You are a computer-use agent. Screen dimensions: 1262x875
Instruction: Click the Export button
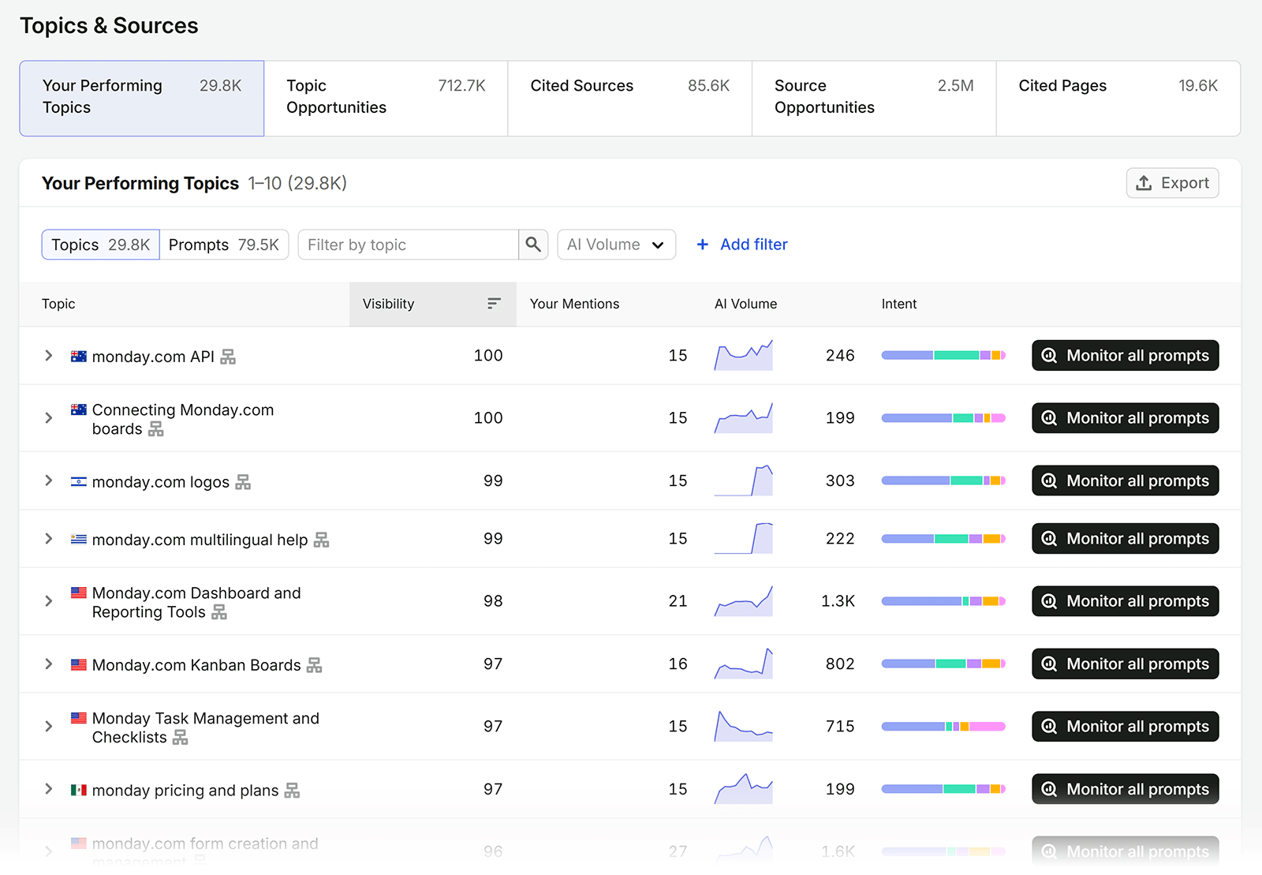(x=1172, y=183)
